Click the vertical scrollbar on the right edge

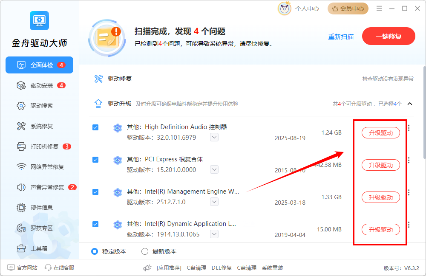tap(424, 113)
